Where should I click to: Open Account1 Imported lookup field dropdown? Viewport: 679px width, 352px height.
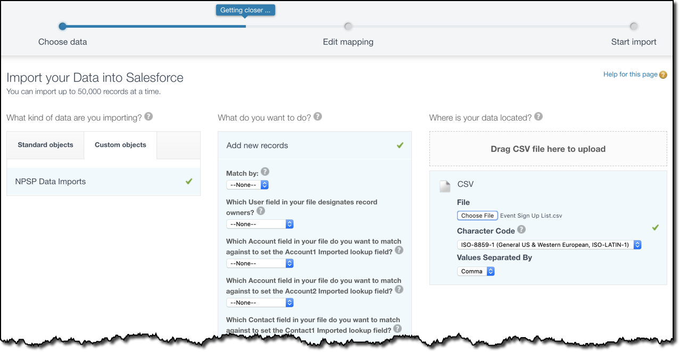260,263
